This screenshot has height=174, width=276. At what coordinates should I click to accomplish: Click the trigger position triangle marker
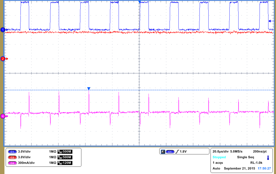click(x=139, y=2)
